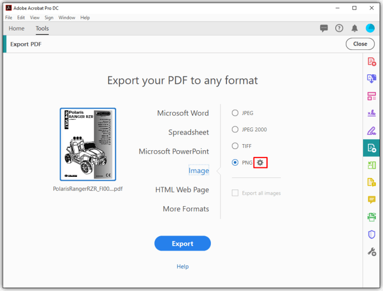
Task: Open green Scan & OCR tool
Action: (x=371, y=217)
